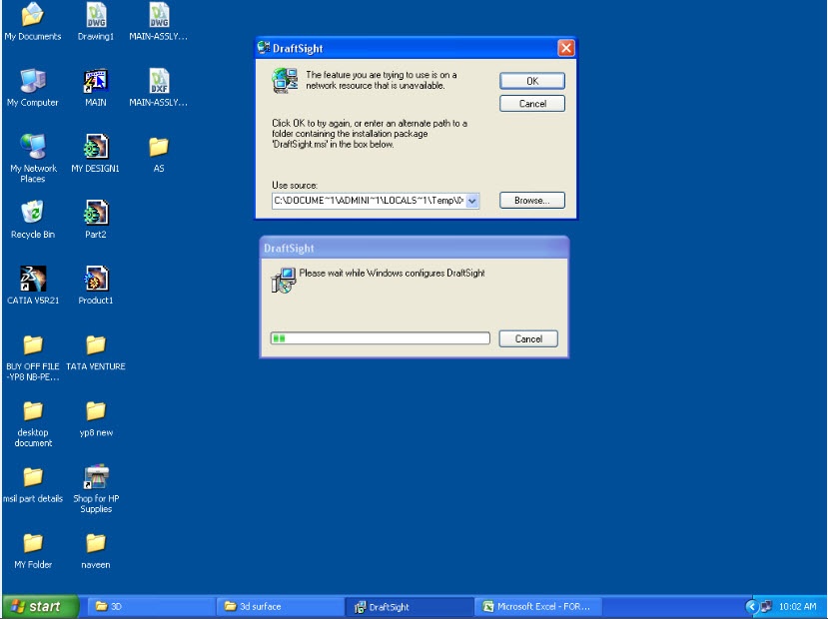
Task: Switch to the DraftSight taskbar button
Action: click(410, 606)
